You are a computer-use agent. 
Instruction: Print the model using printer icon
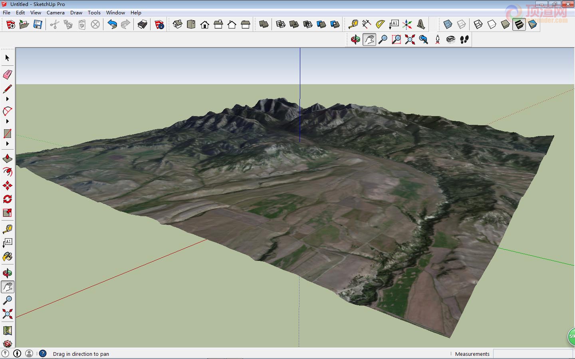(x=142, y=25)
